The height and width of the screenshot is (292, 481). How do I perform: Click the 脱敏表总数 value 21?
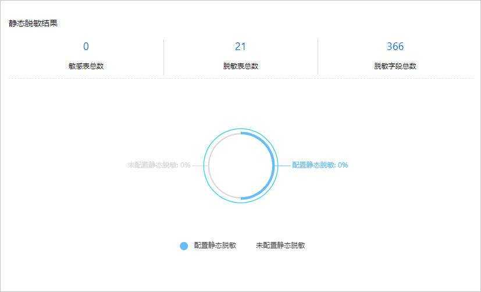[241, 47]
